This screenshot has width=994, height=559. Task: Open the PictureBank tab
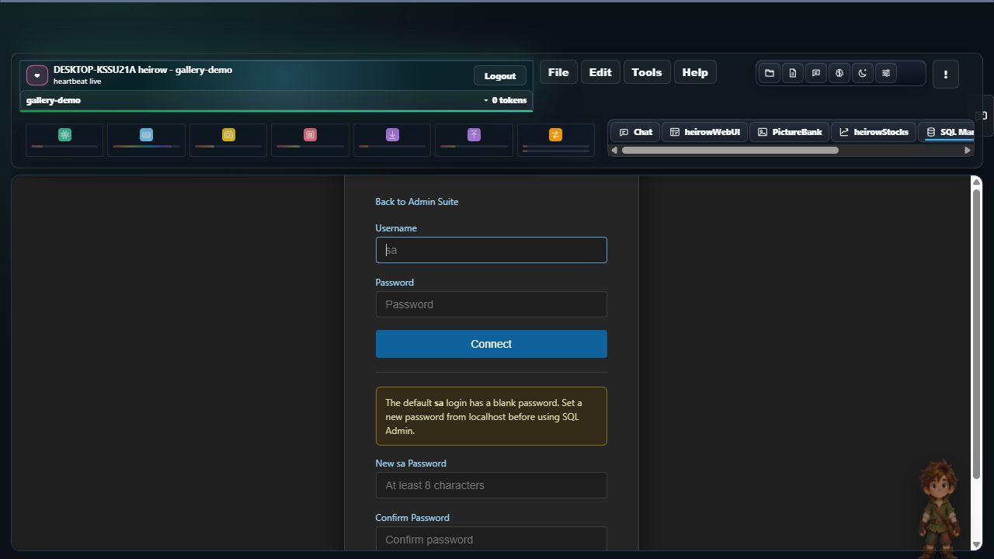(790, 132)
